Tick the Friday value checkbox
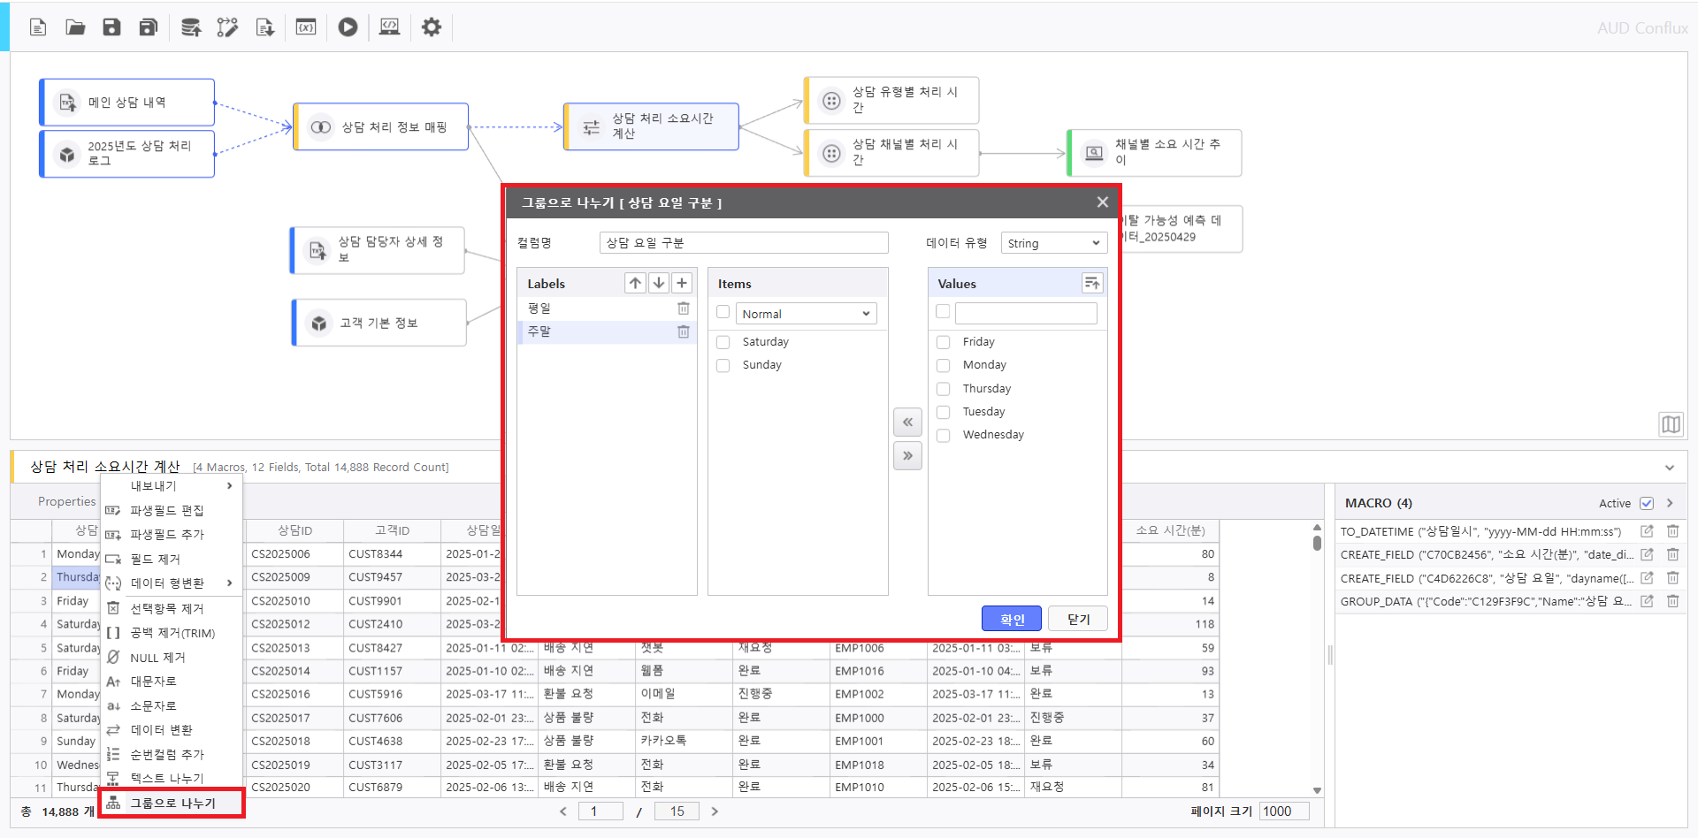Image resolution: width=1698 pixels, height=838 pixels. tap(943, 342)
